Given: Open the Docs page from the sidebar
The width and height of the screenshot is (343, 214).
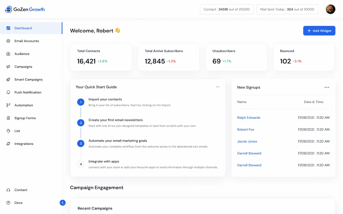Looking at the screenshot, I should pyautogui.click(x=18, y=203).
